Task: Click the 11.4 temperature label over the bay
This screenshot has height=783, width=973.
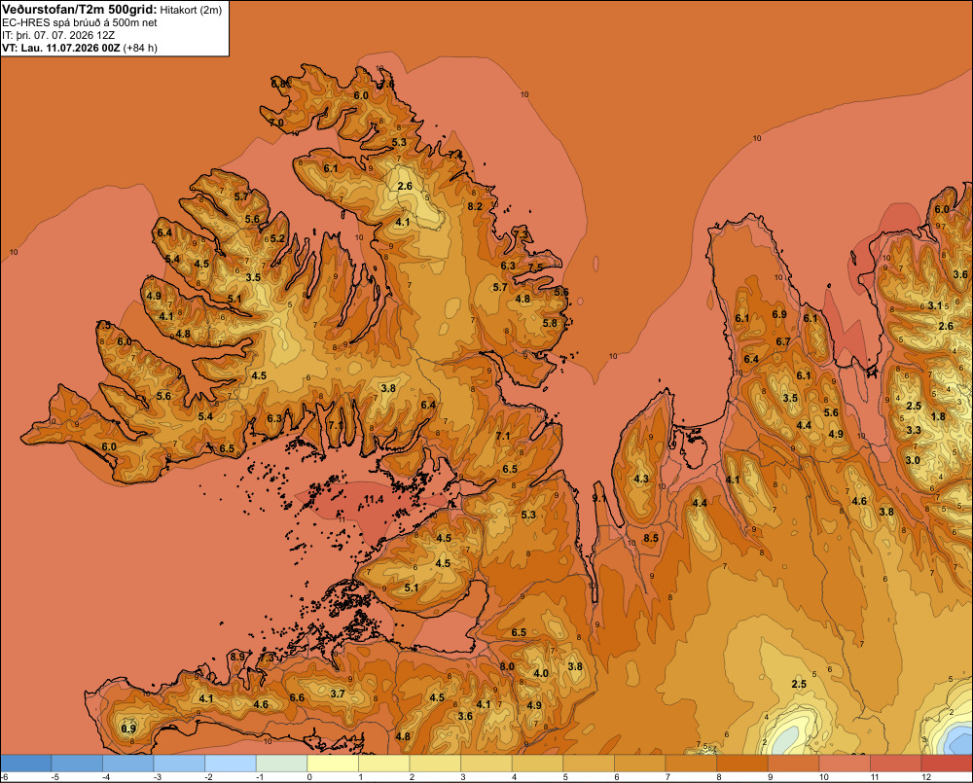Action: pyautogui.click(x=374, y=499)
